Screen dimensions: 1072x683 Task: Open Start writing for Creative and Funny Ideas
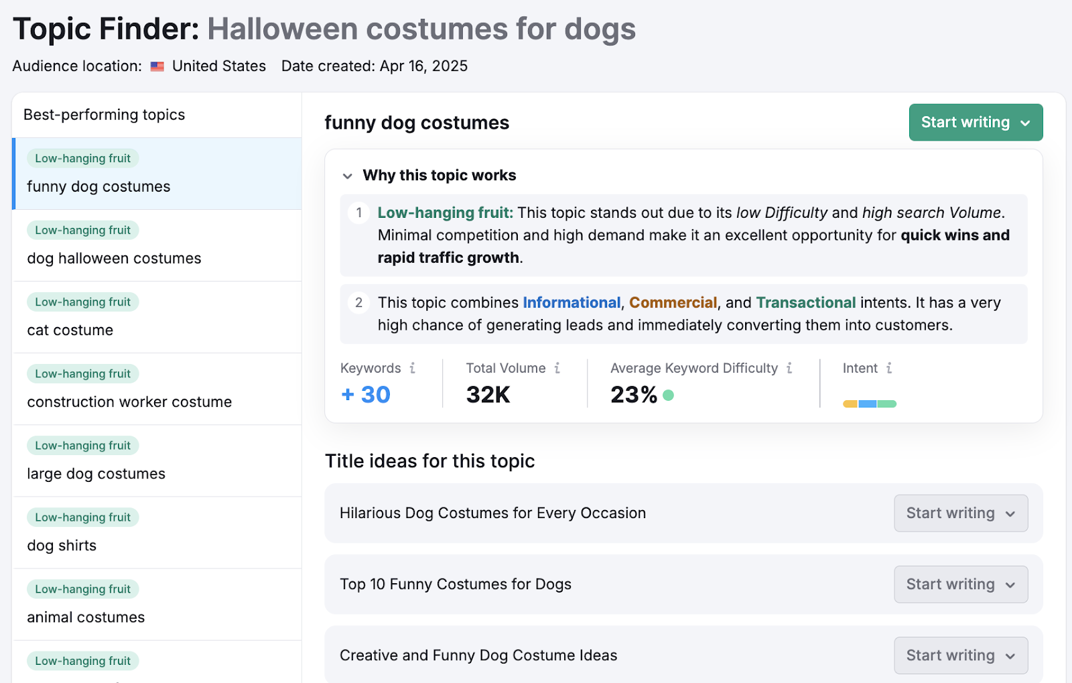click(x=961, y=656)
